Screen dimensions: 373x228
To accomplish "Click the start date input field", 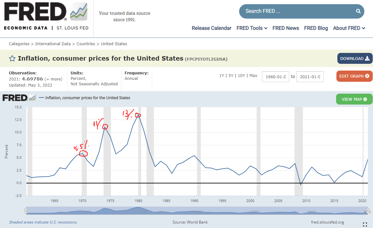I will pos(275,77).
